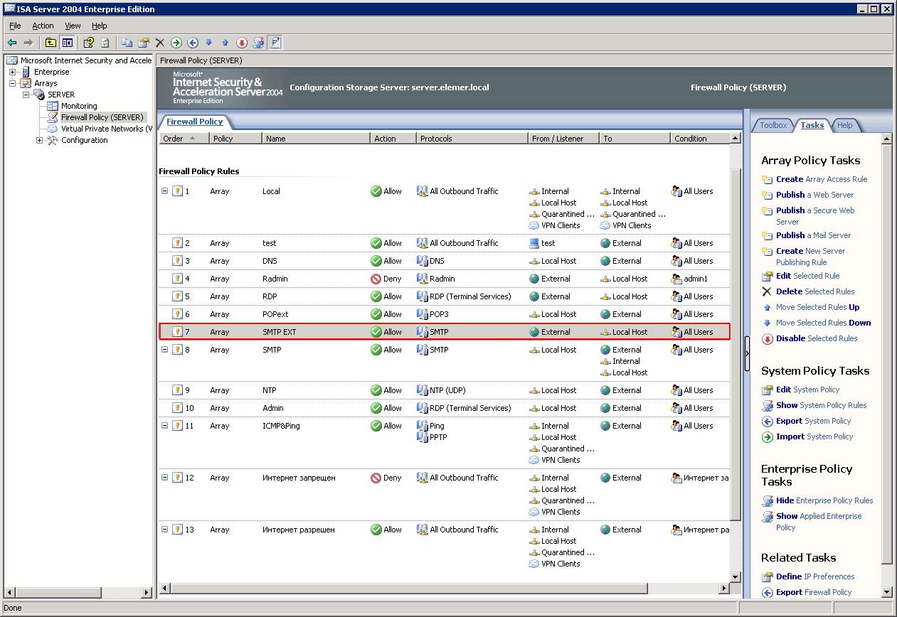Viewport: 897px width, 617px height.
Task: Click the Edit Selected Rule link
Action: [x=807, y=276]
